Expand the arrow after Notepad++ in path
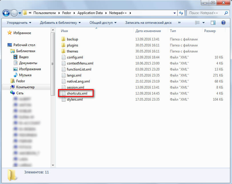Image resolution: width=232 pixels, height=184 pixels. (x=130, y=13)
